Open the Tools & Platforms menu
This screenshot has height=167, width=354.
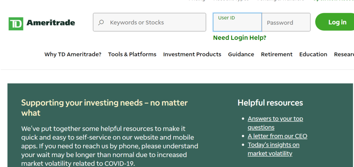[x=132, y=54]
